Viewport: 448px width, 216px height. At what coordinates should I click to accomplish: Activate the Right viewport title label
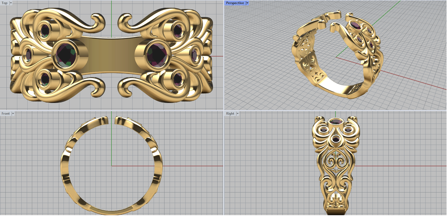click(230, 114)
